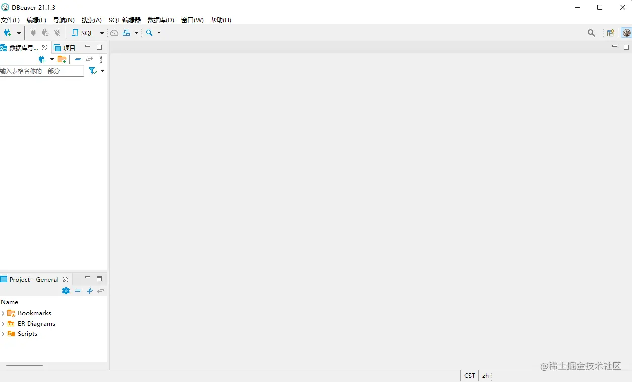
Task: Open the 数据库(D) menu
Action: [160, 20]
